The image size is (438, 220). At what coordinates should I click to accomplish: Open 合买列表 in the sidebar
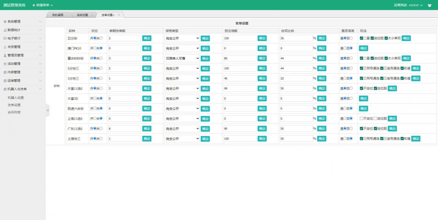[14, 112]
